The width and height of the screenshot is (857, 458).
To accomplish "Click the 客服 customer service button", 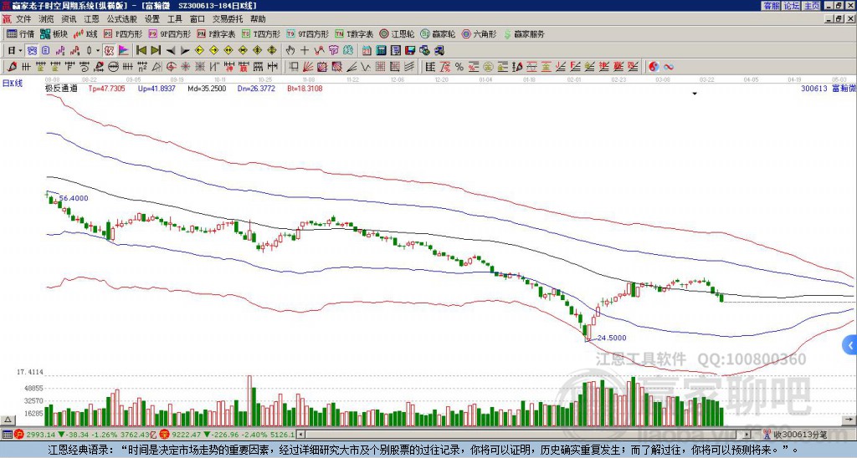I will 771,6.
